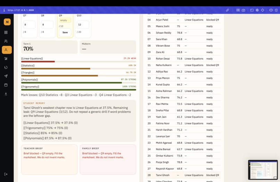Select the Aisha Rahman row
This screenshot has height=182, width=280.
(183, 91)
